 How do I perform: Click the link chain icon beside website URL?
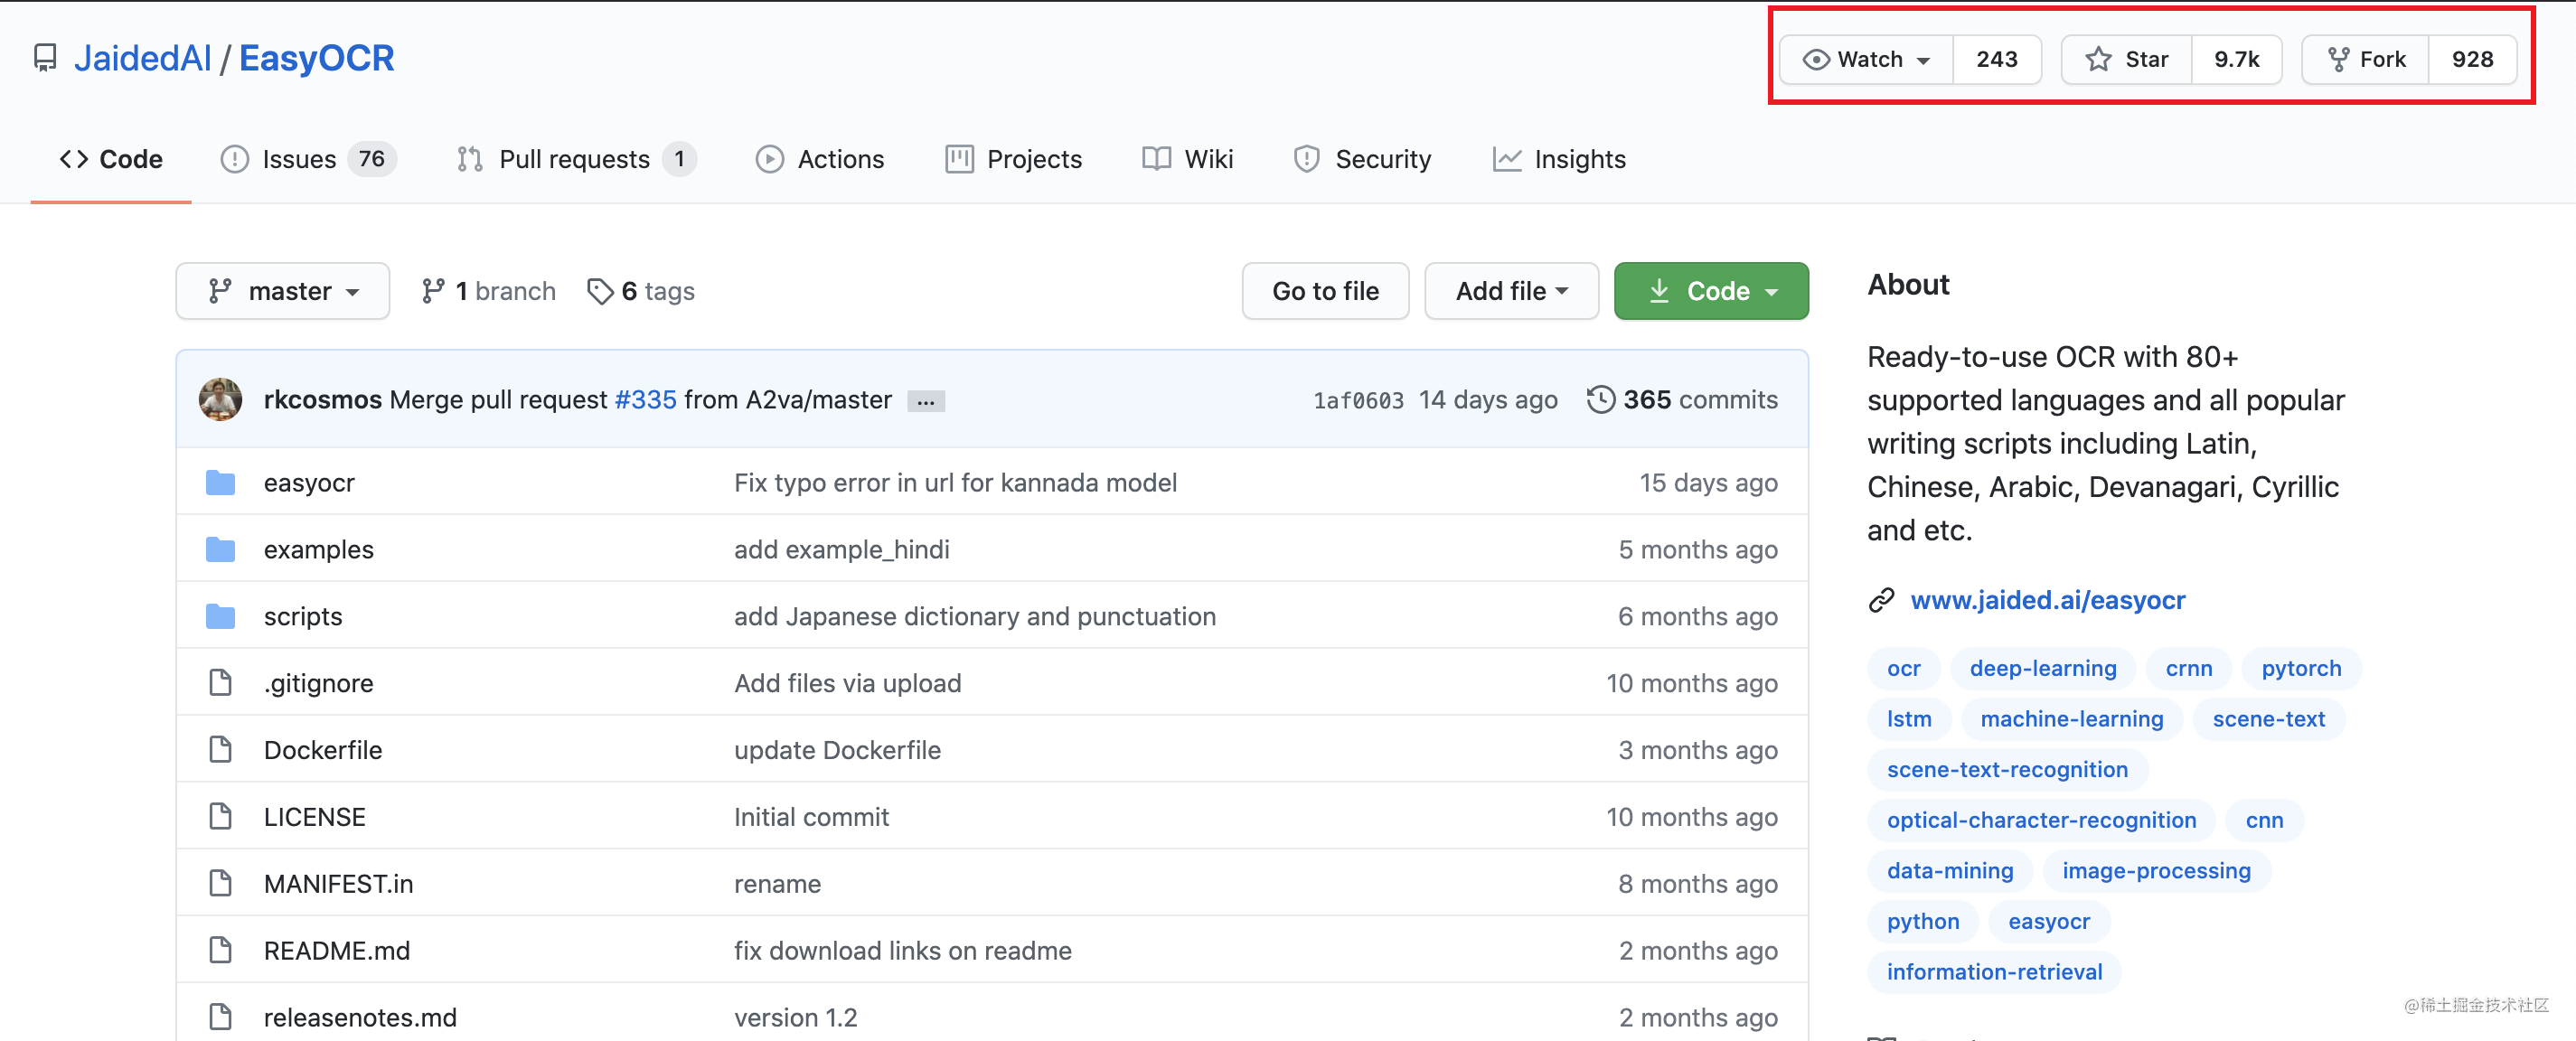pyautogui.click(x=1881, y=600)
